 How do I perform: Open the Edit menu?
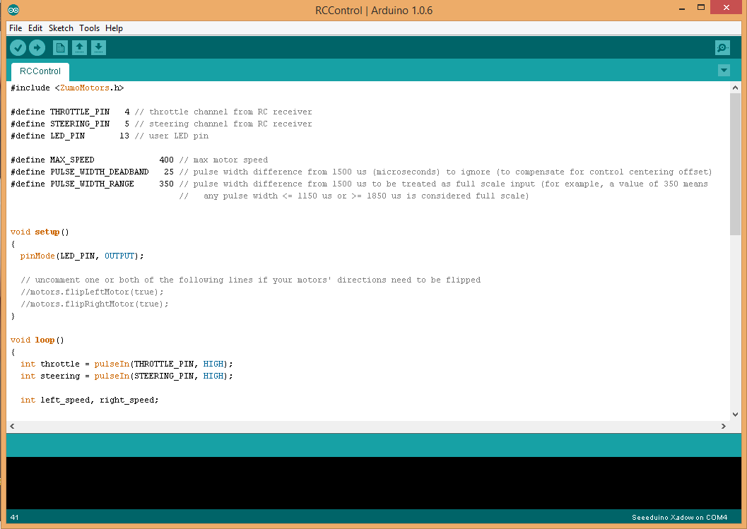click(x=35, y=28)
